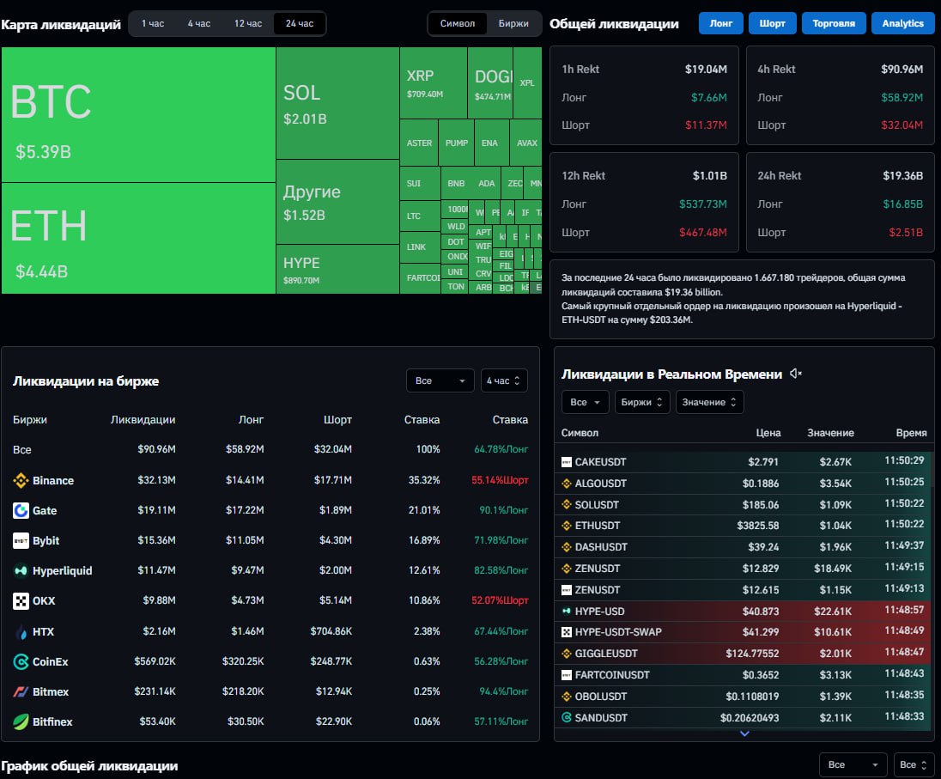Screen dimensions: 941x779
Task: Select the 24 час heatmap timeframe
Action: (x=300, y=23)
